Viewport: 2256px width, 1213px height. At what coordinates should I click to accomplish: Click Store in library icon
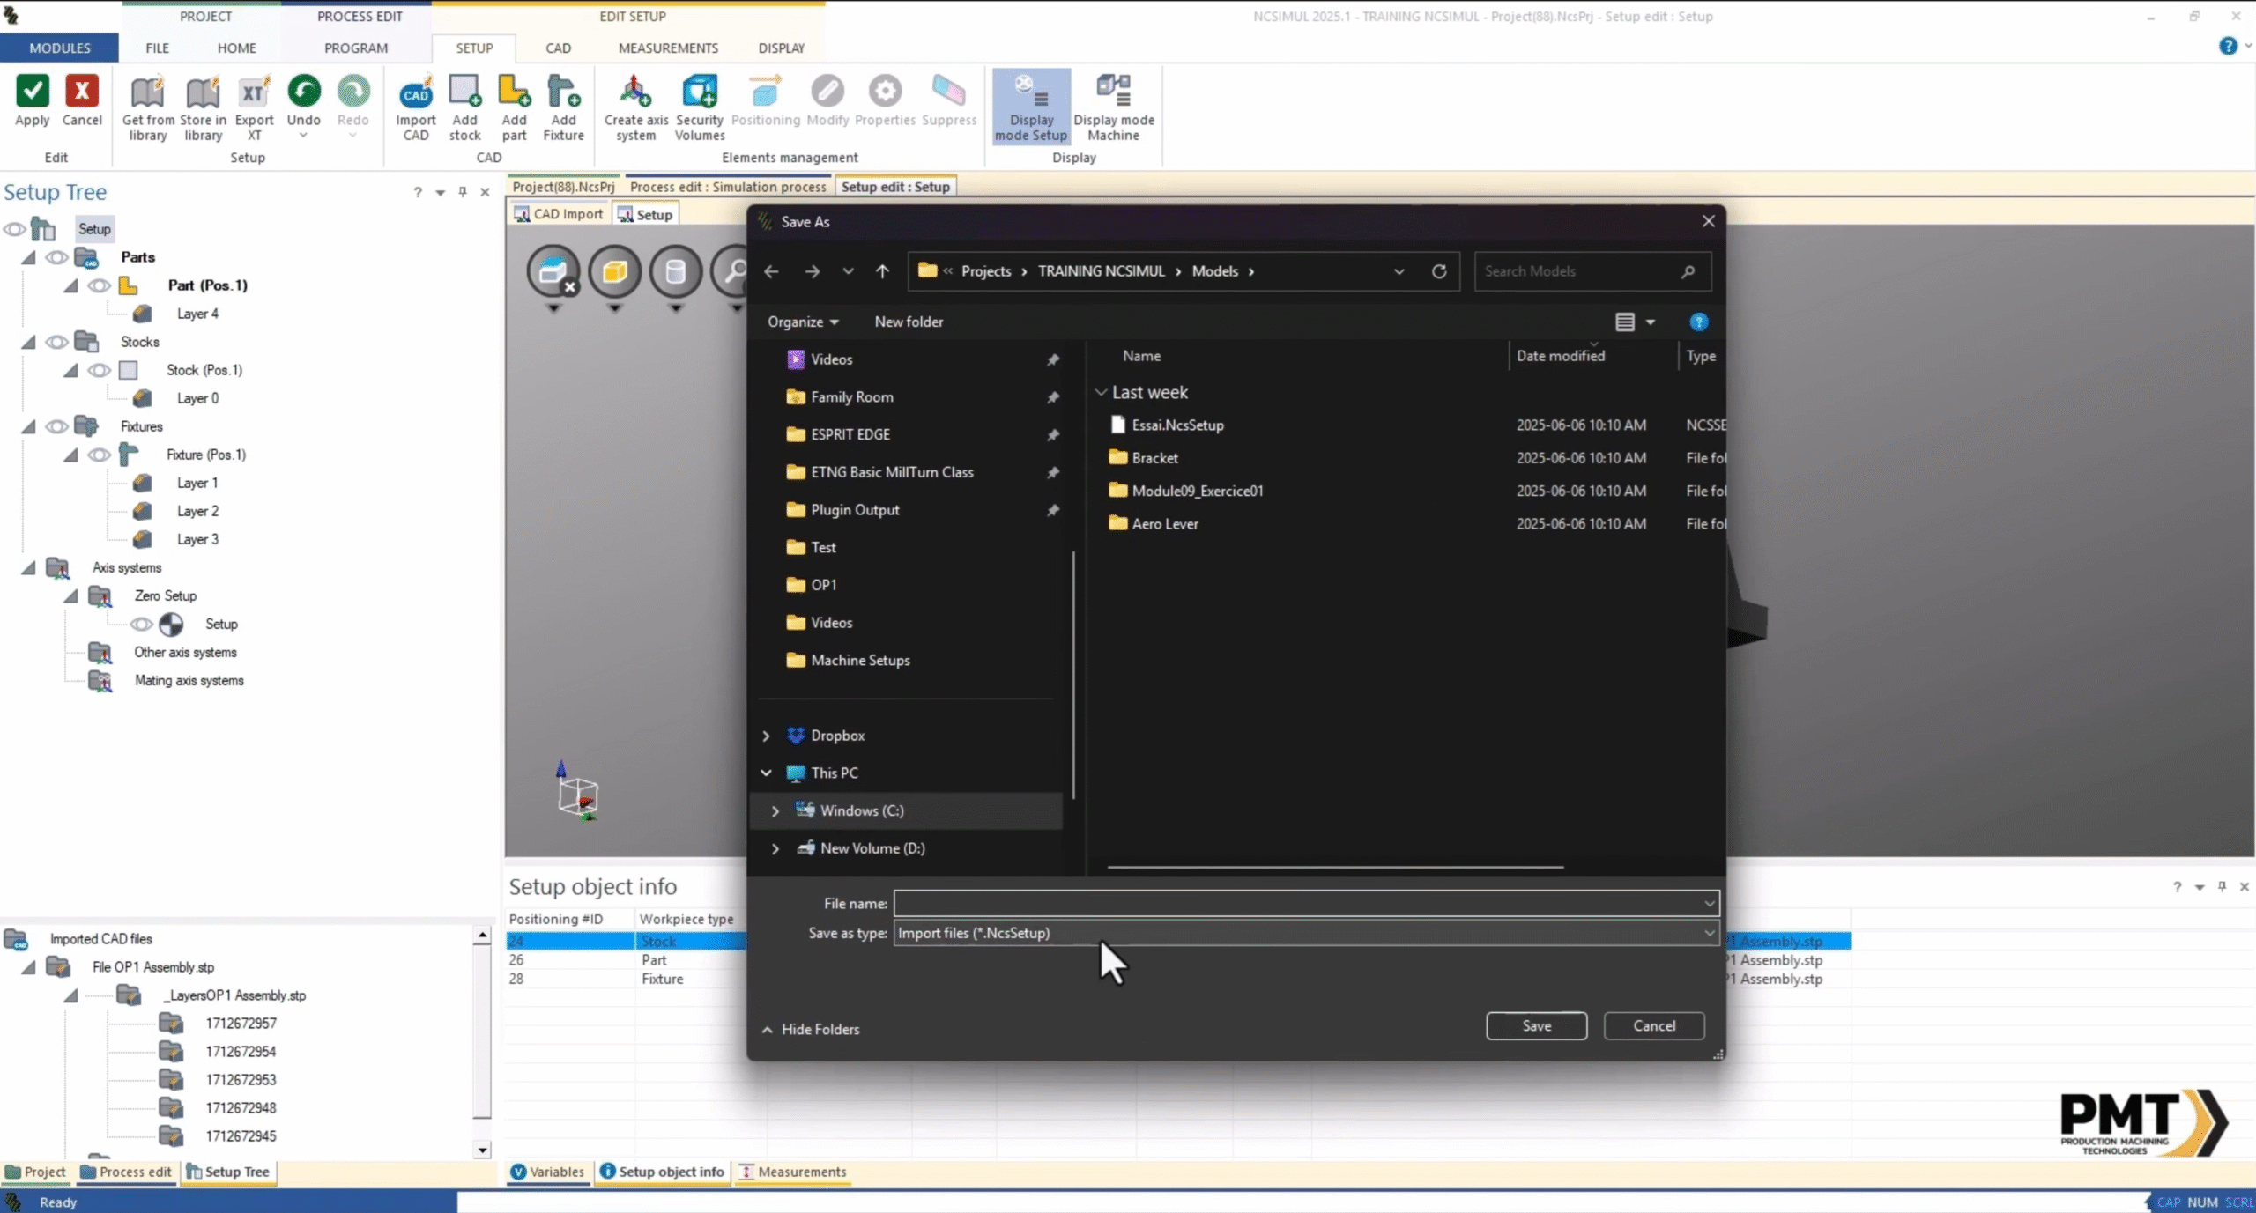pyautogui.click(x=203, y=92)
